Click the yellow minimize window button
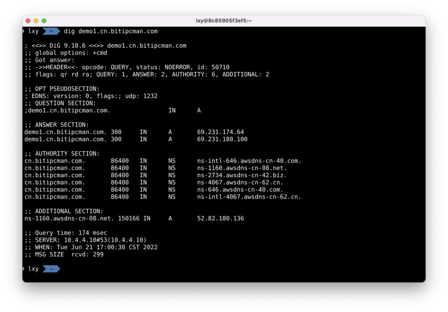Image resolution: width=448 pixels, height=312 pixels. coord(36,21)
